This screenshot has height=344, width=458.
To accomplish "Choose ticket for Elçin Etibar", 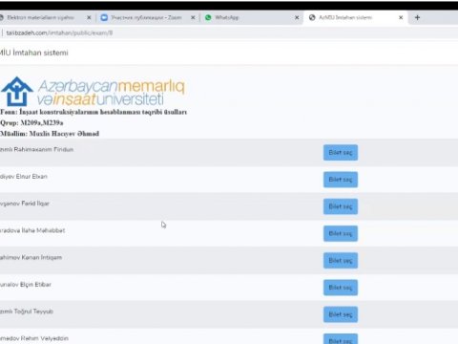I will click(341, 288).
